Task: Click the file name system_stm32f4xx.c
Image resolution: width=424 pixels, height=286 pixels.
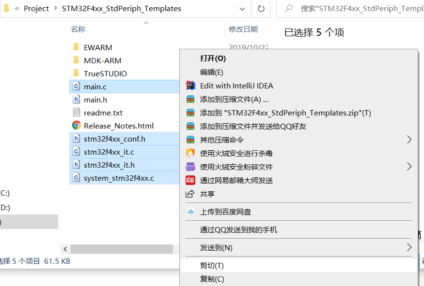Action: click(x=119, y=178)
